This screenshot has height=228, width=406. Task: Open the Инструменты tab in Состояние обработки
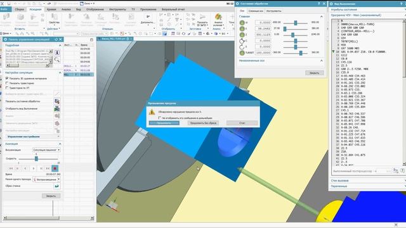[x=273, y=11]
